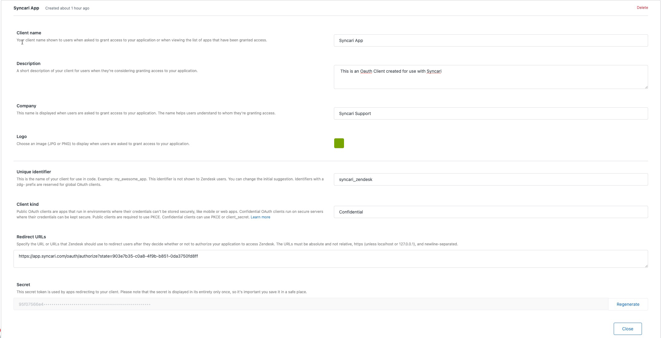The image size is (661, 338).
Task: Click the Description area resize handle
Action: (646, 87)
